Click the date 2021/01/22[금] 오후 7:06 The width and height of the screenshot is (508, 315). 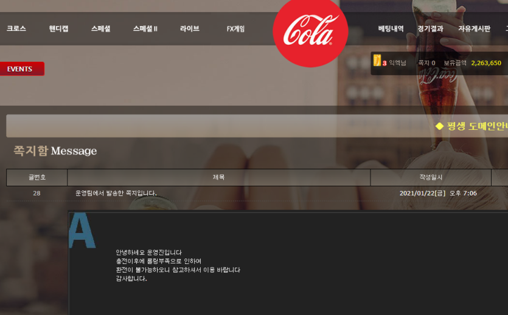(438, 193)
